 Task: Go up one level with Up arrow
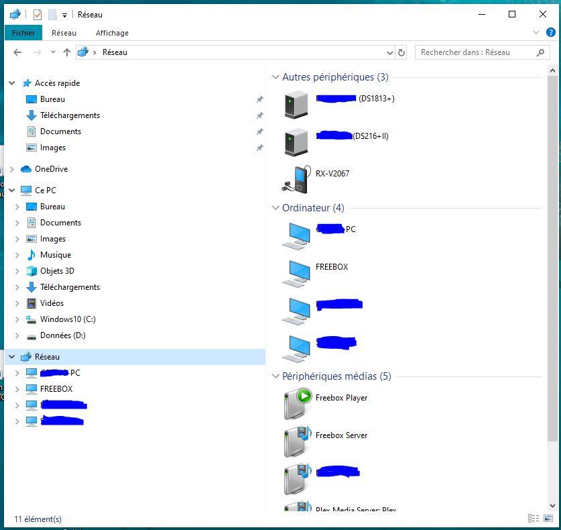[x=67, y=52]
